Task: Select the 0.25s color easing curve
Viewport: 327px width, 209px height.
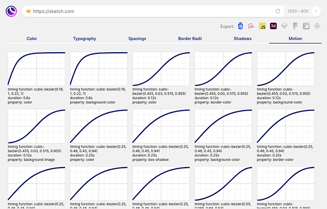Action: 99,126
